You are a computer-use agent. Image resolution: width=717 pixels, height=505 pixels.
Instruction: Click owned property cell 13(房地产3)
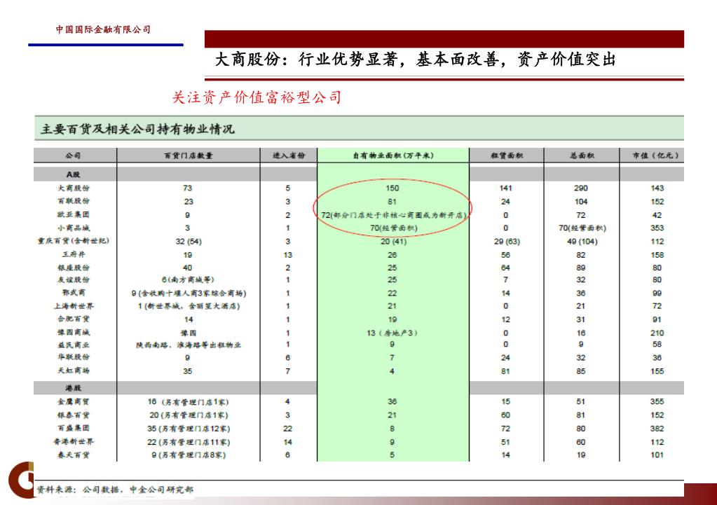coord(392,333)
